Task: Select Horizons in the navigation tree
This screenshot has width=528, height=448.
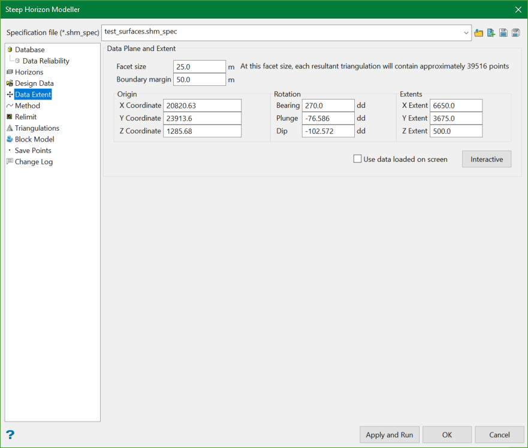Action: 29,72
